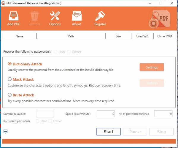The height and width of the screenshot is (148, 178).
Task: Click the UserPWD column header
Action: coord(142,36)
